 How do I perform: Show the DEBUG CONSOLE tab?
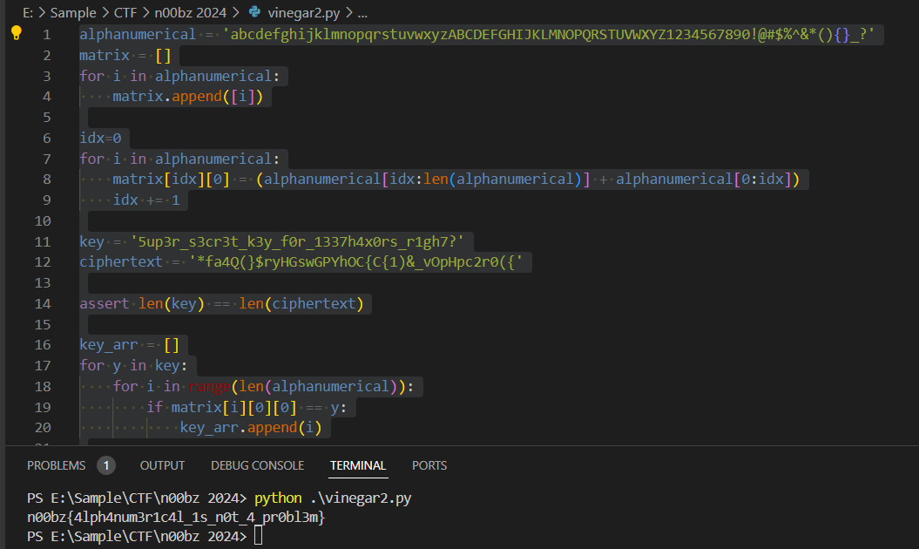[x=257, y=465]
